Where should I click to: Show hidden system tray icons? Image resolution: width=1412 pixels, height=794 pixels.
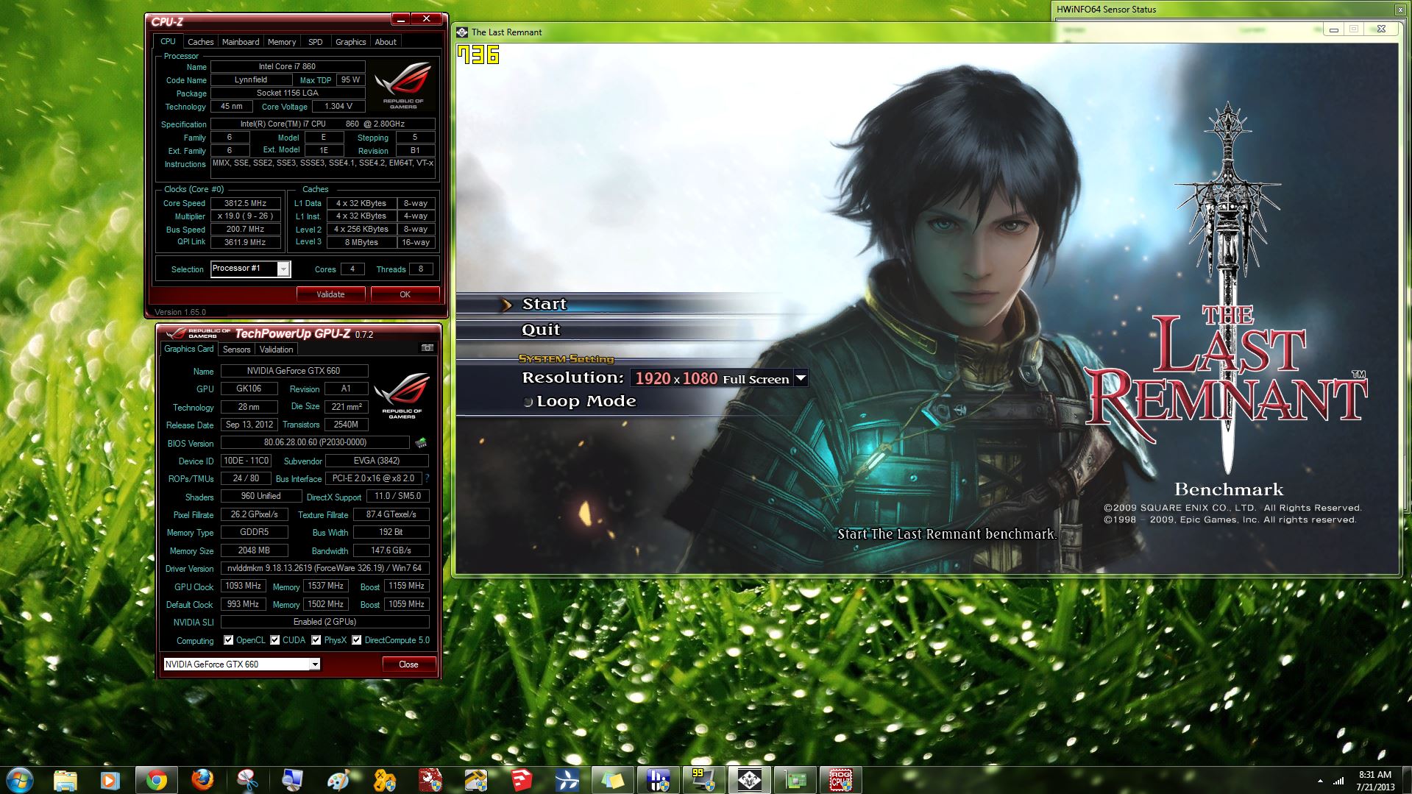[1320, 781]
